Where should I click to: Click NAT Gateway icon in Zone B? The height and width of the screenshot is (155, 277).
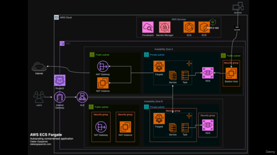tap(101, 127)
